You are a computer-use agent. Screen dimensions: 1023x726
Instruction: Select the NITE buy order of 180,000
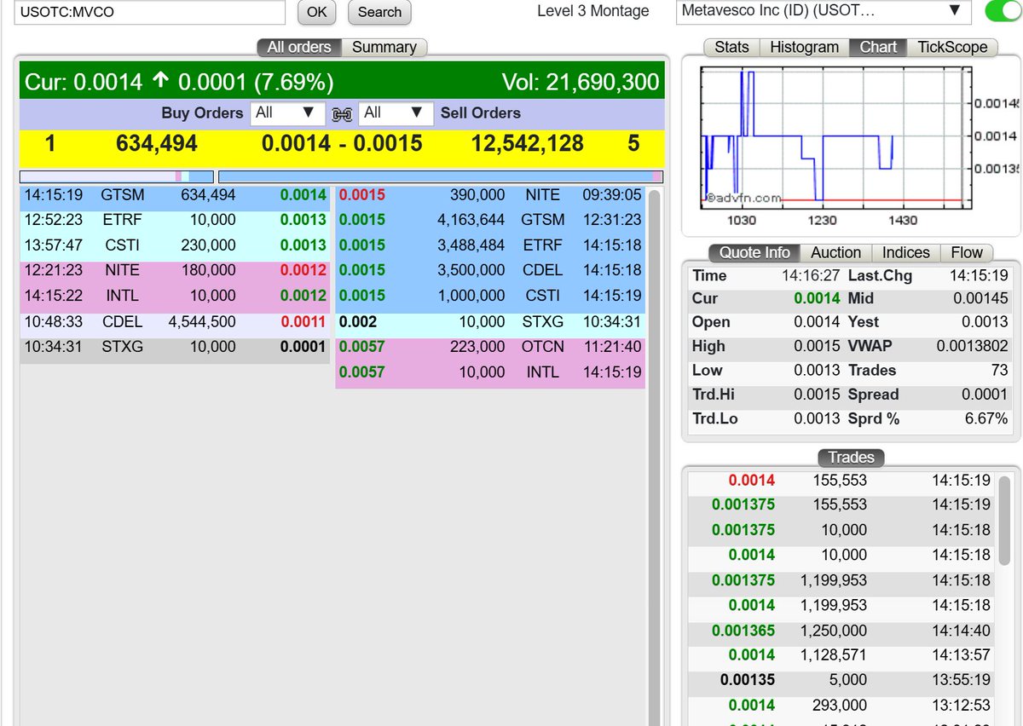tap(175, 270)
